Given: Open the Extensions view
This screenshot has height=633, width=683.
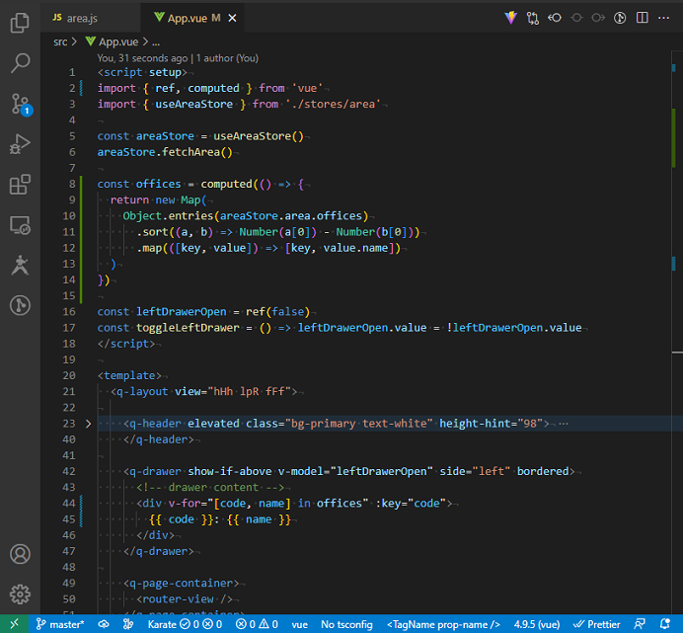Looking at the screenshot, I should tap(20, 185).
